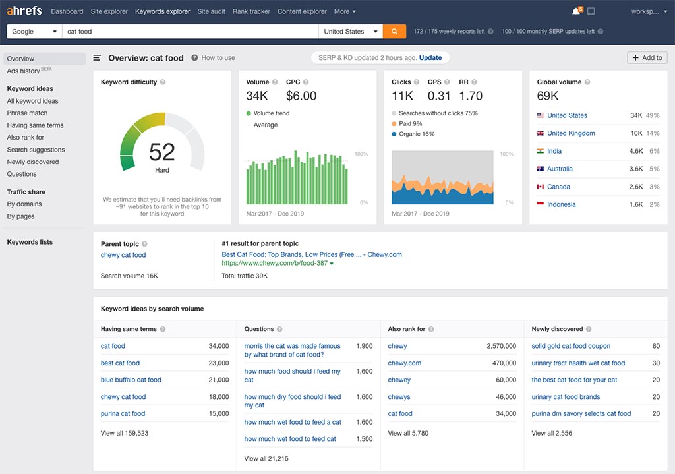Click the Clicks help icon
This screenshot has height=474, width=675.
pyautogui.click(x=417, y=82)
